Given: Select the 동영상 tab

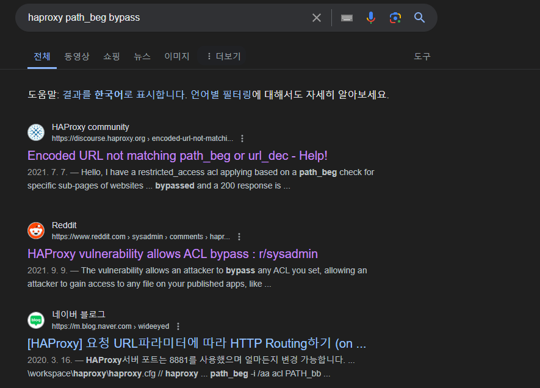Looking at the screenshot, I should click(x=75, y=56).
